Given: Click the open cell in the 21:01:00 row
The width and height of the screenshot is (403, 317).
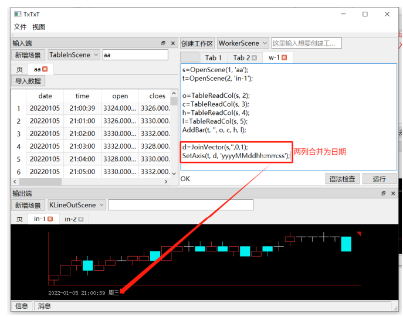Looking at the screenshot, I should click(120, 121).
